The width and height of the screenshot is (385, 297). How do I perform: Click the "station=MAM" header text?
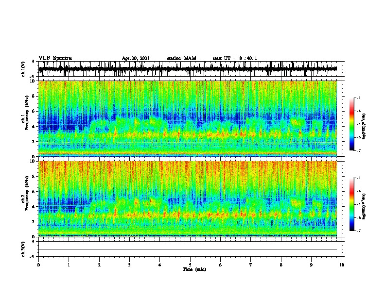(182, 58)
